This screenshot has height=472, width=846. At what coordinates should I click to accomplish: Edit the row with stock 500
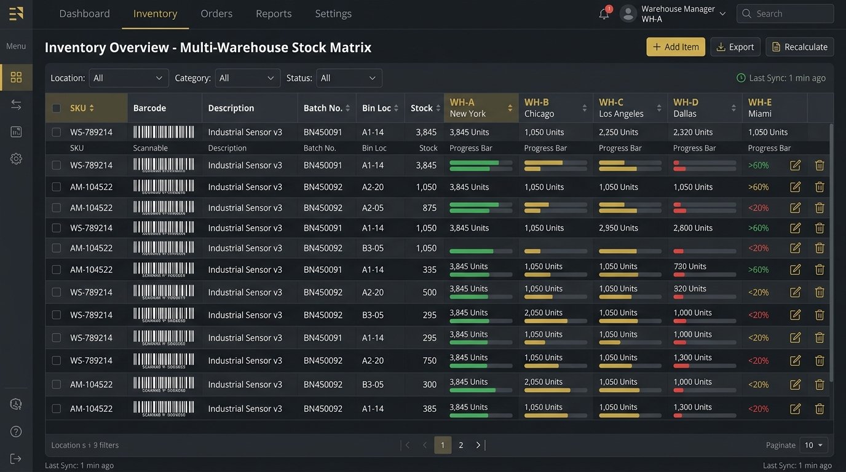pos(795,292)
